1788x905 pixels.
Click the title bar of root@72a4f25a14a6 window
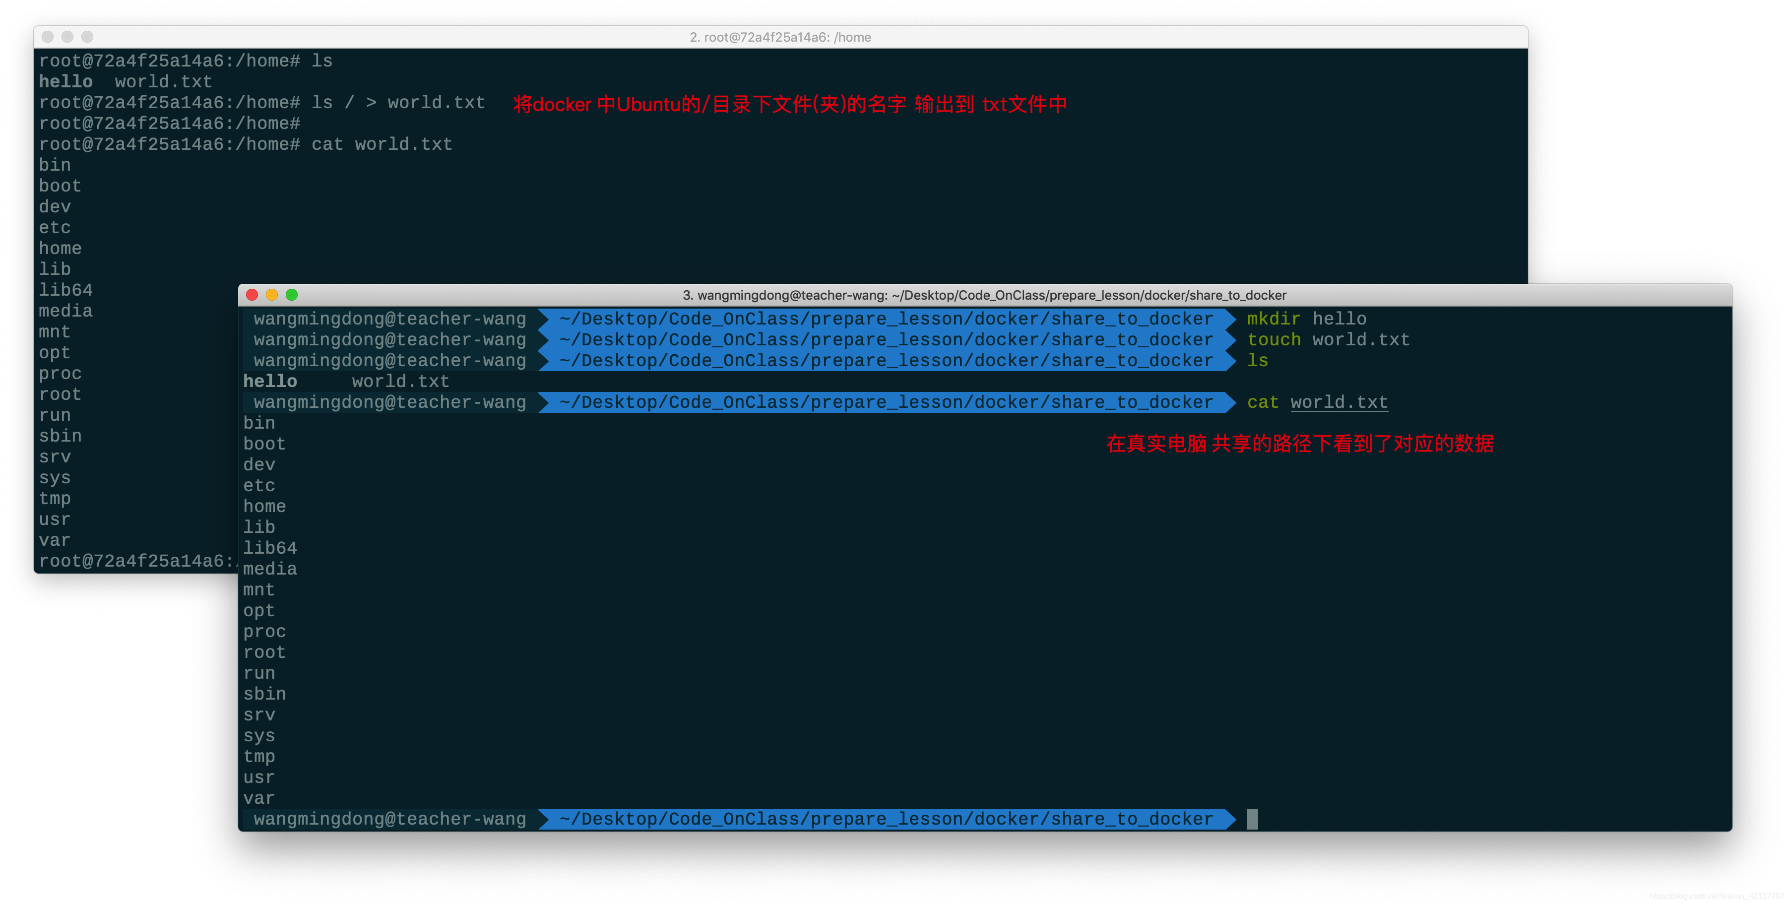coord(780,37)
